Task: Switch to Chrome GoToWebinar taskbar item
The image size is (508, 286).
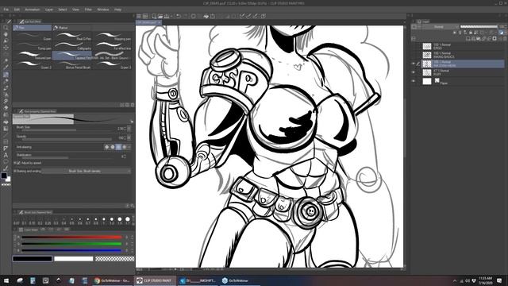Action: [x=112, y=280]
